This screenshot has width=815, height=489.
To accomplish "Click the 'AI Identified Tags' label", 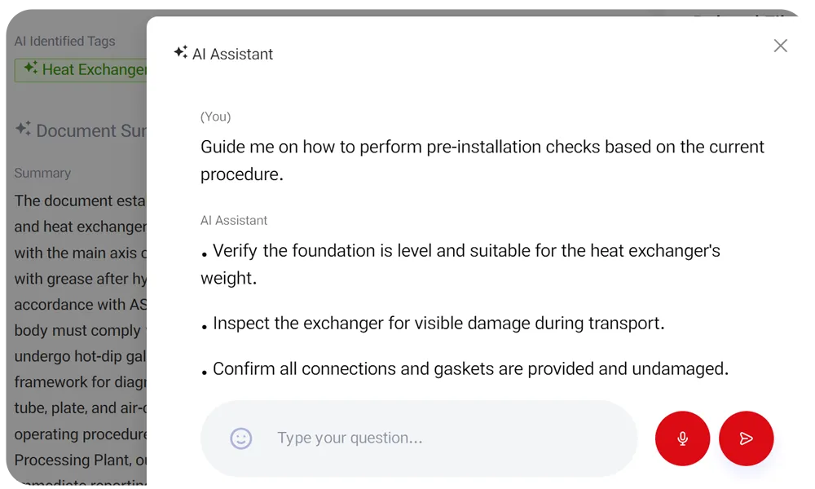I will pyautogui.click(x=64, y=41).
